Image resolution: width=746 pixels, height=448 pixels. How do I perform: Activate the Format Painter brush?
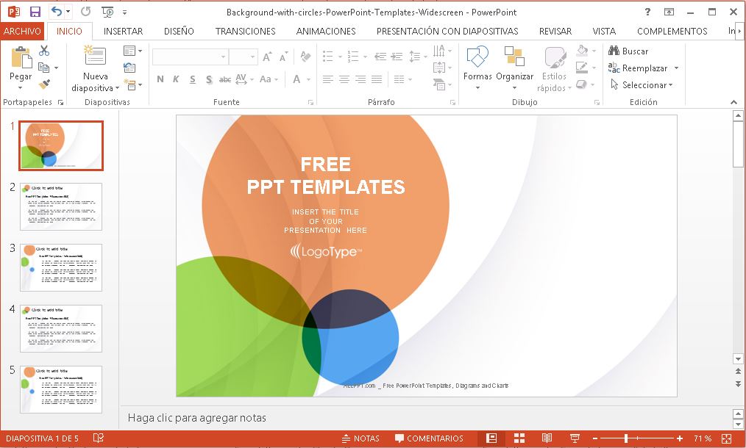(x=45, y=84)
